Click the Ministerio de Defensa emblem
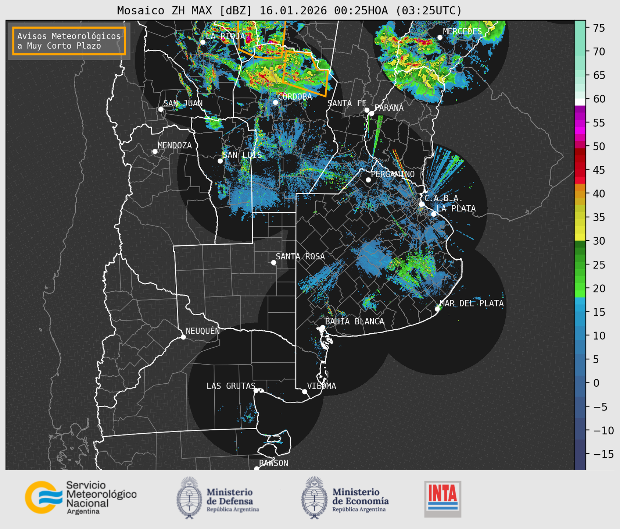The width and height of the screenshot is (620, 529). tap(189, 498)
